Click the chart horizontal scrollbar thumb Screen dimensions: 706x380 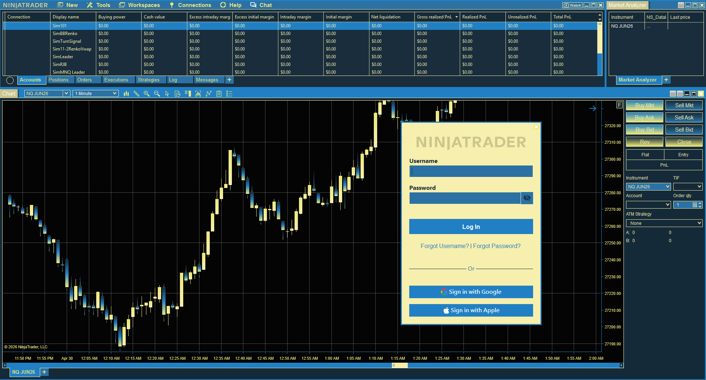point(400,365)
